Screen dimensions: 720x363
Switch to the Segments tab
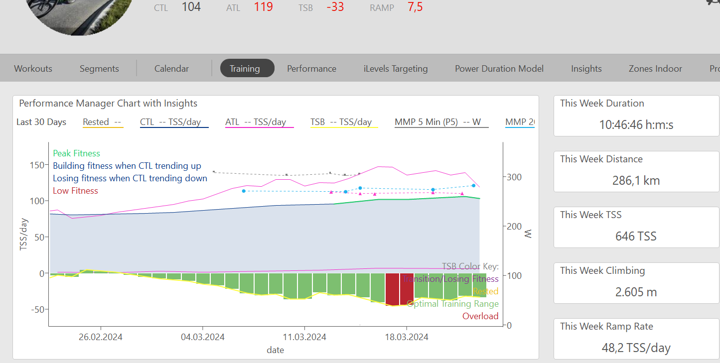tap(99, 69)
